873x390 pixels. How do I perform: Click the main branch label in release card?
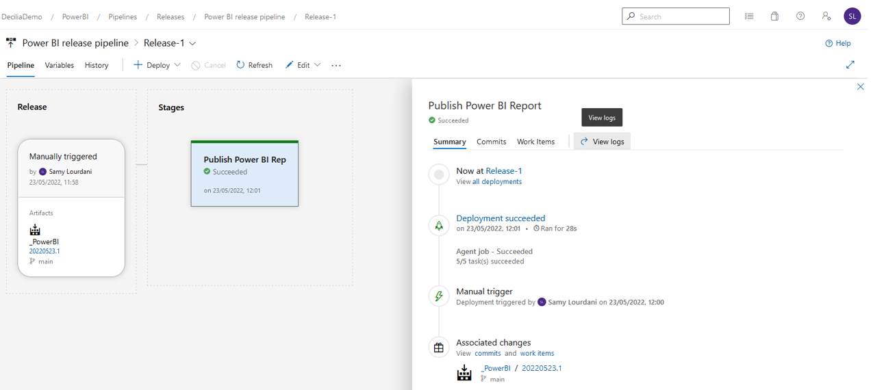pyautogui.click(x=45, y=261)
